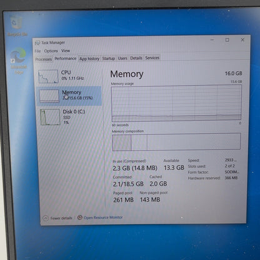Click the Task Manager title bar icon
Image resolution: width=260 pixels, height=260 pixels.
pos(37,43)
